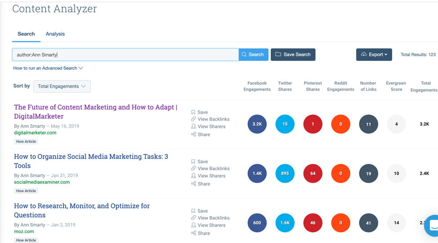Click the 895 Twitter shares circle
Screen dimensions: 438x243
(x=285, y=173)
